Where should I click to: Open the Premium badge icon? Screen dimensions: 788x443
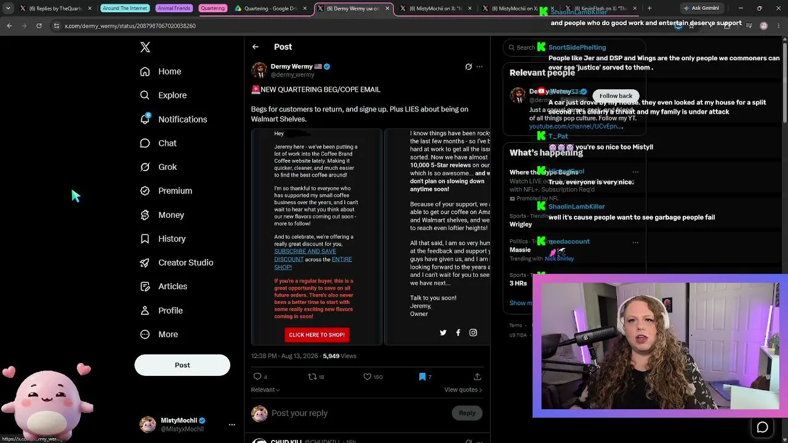(145, 191)
